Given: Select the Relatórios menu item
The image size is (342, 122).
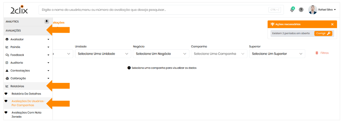Looking at the screenshot, I should [18, 86].
